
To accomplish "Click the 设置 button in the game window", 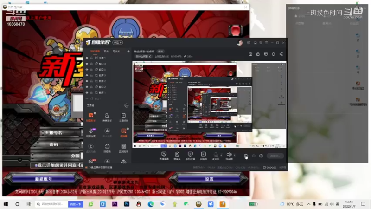I will [209, 179].
